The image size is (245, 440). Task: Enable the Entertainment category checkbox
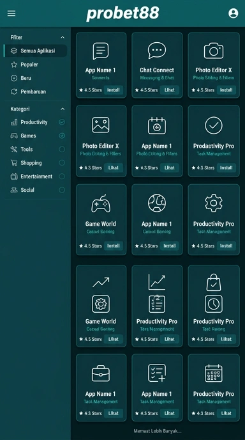62,177
